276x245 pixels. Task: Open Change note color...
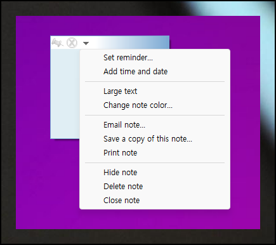point(155,105)
